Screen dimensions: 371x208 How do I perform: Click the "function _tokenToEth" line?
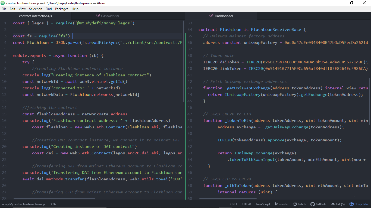285,121
